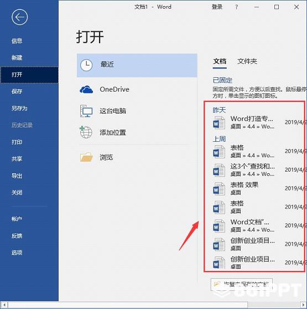The height and width of the screenshot is (309, 307).
Task: Click the horizontal scrollbar thumb
Action: point(128,305)
